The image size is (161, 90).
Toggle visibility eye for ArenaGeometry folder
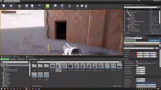(x=125, y=13)
